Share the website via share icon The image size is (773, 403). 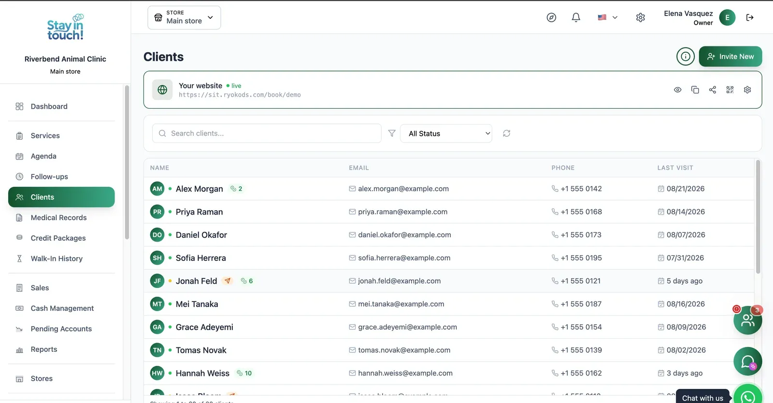[x=712, y=90]
